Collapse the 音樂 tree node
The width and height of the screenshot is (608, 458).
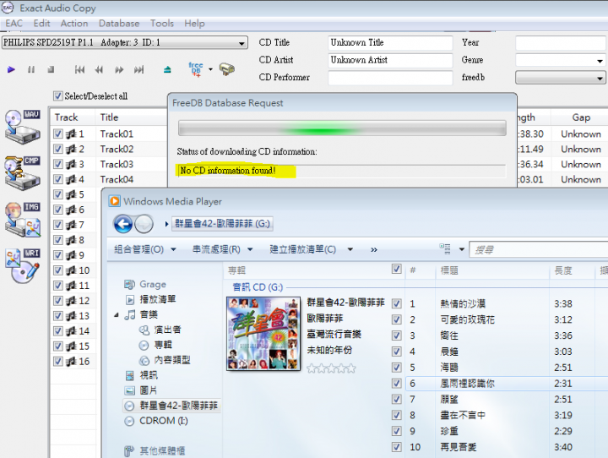click(117, 315)
